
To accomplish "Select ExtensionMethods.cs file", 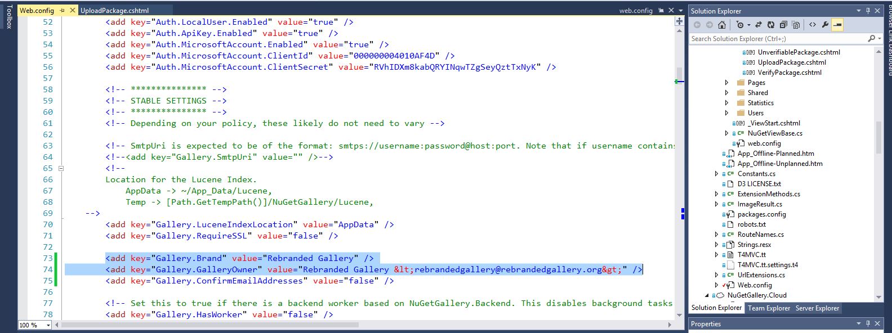I will tap(769, 194).
